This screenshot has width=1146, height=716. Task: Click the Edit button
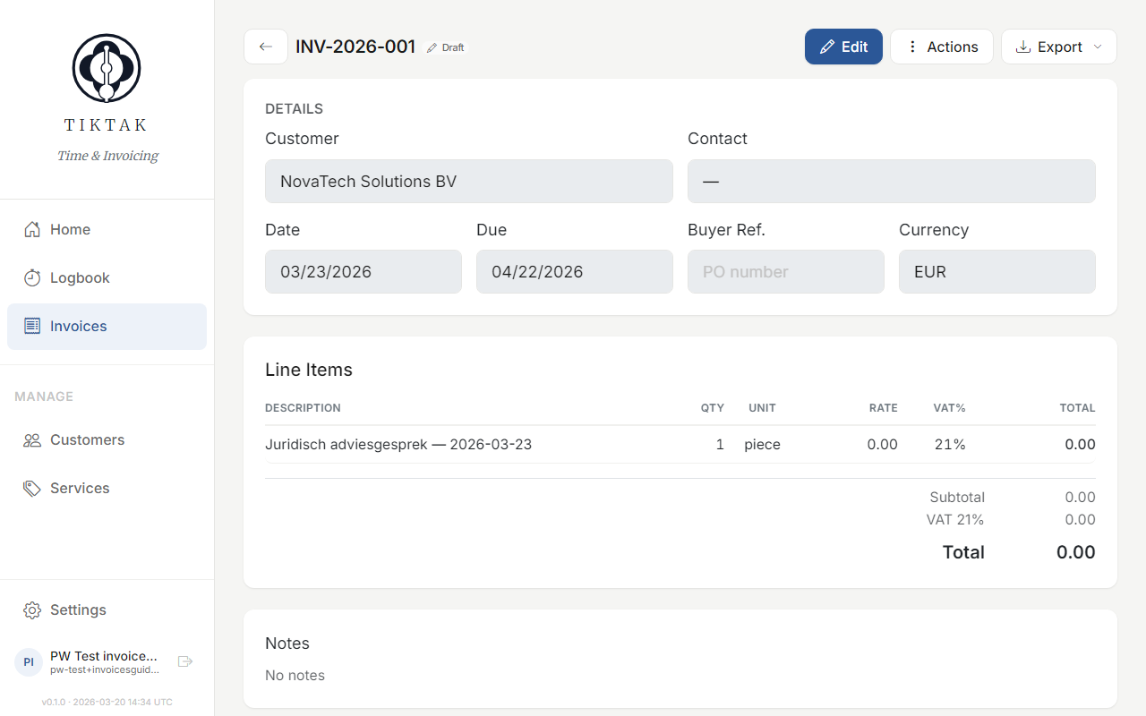coord(842,47)
